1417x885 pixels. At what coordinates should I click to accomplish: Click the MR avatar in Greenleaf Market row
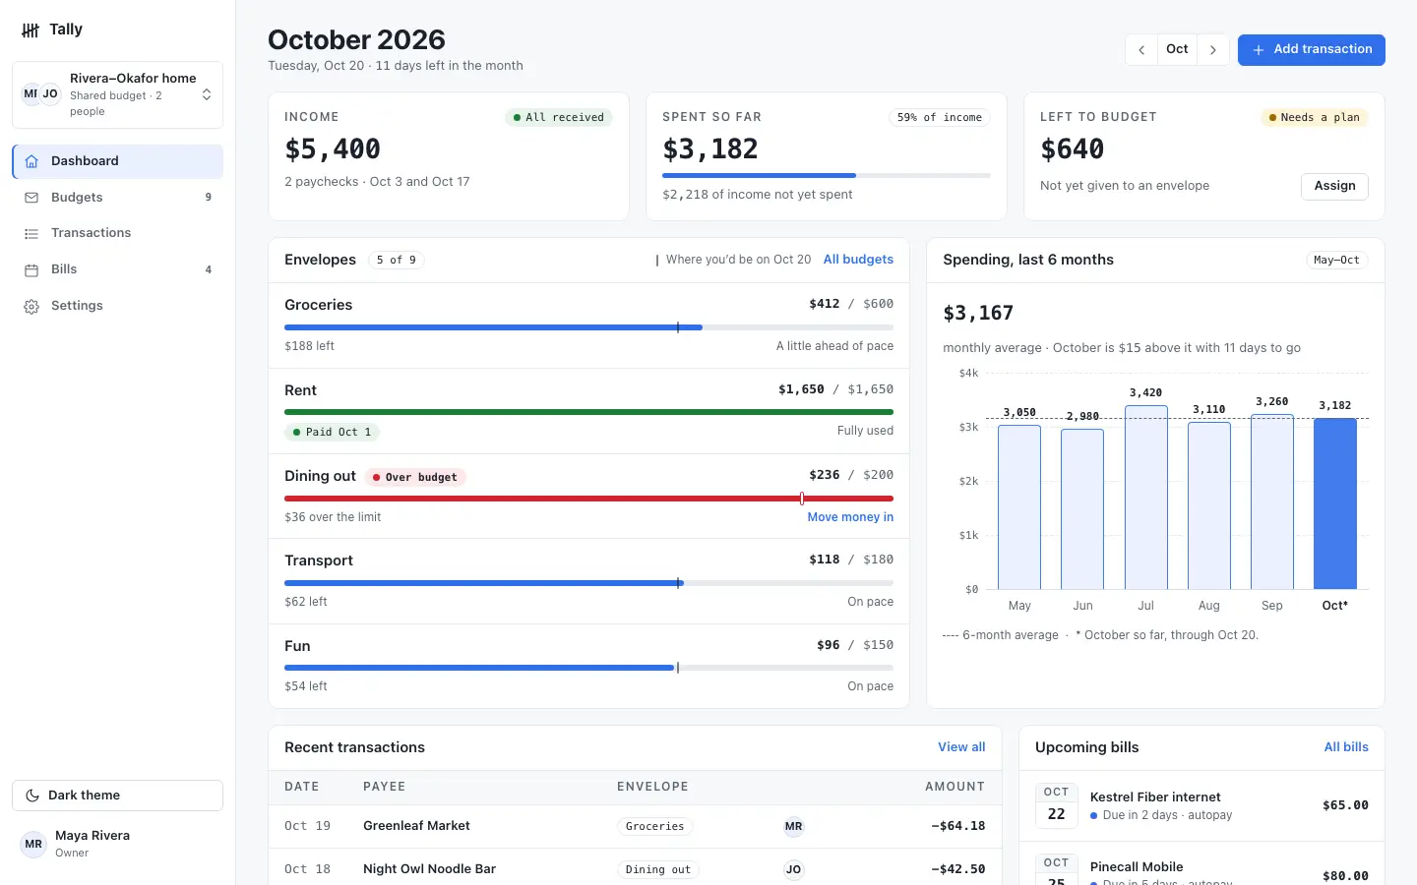(793, 827)
